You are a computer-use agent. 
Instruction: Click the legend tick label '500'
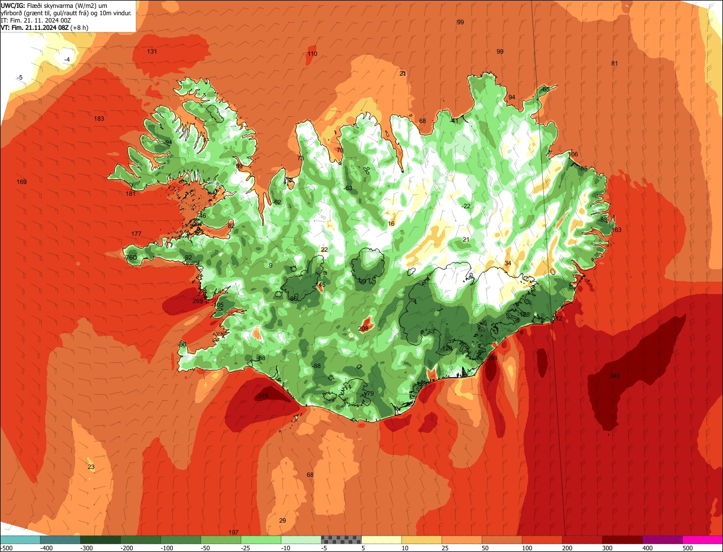coord(687,548)
